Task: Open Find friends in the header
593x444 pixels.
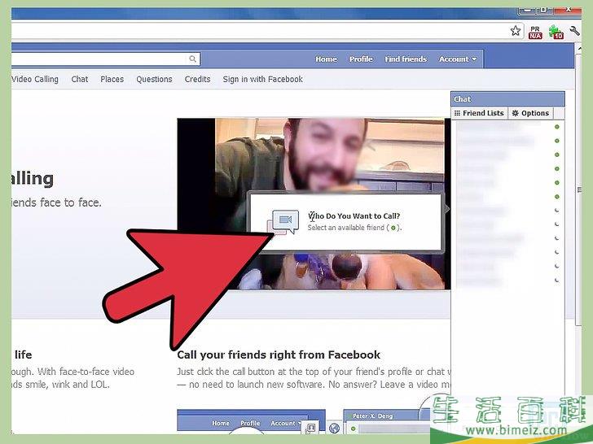Action: point(406,59)
